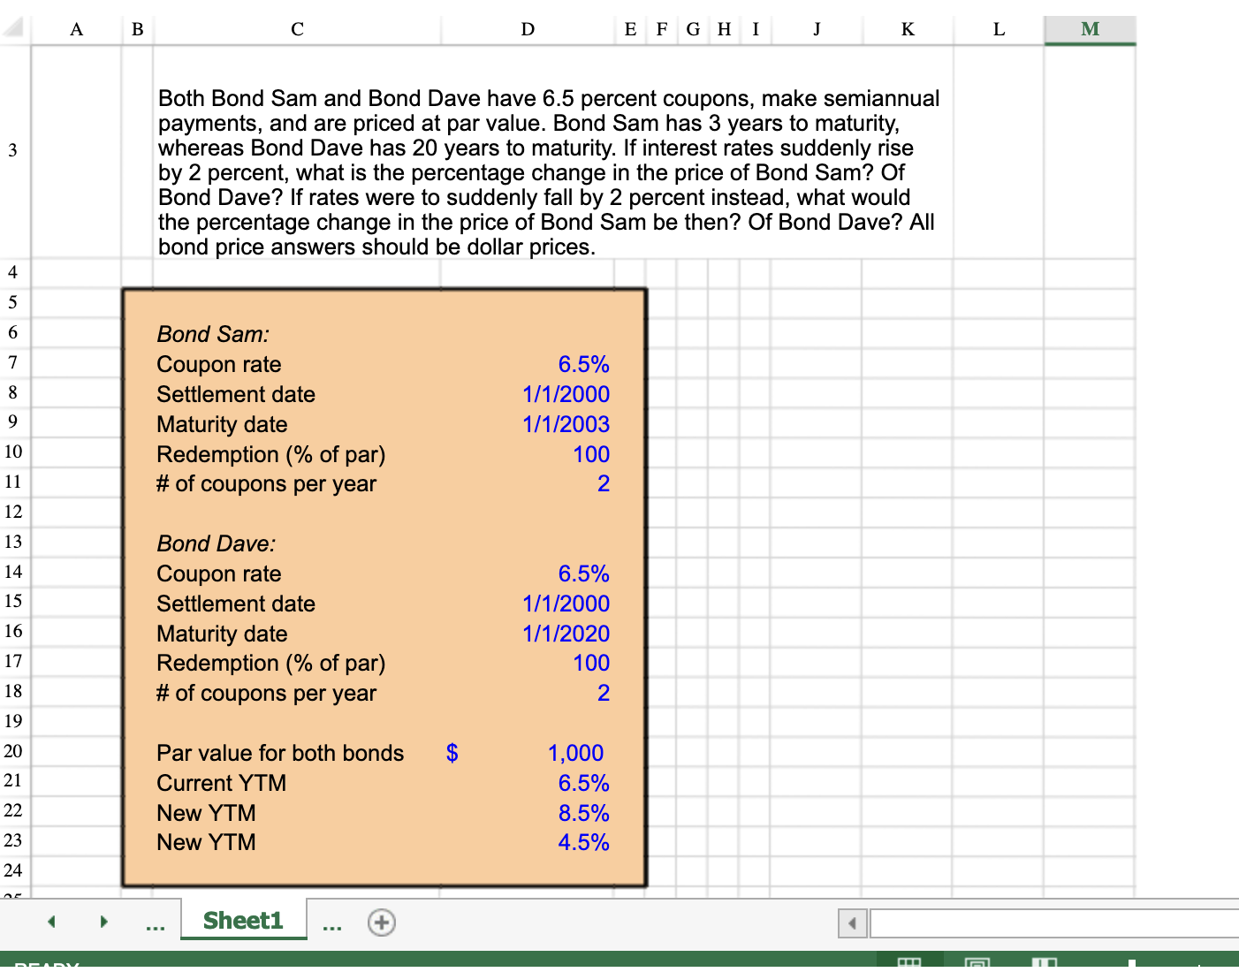Click the New Sheet plus icon

(x=381, y=922)
